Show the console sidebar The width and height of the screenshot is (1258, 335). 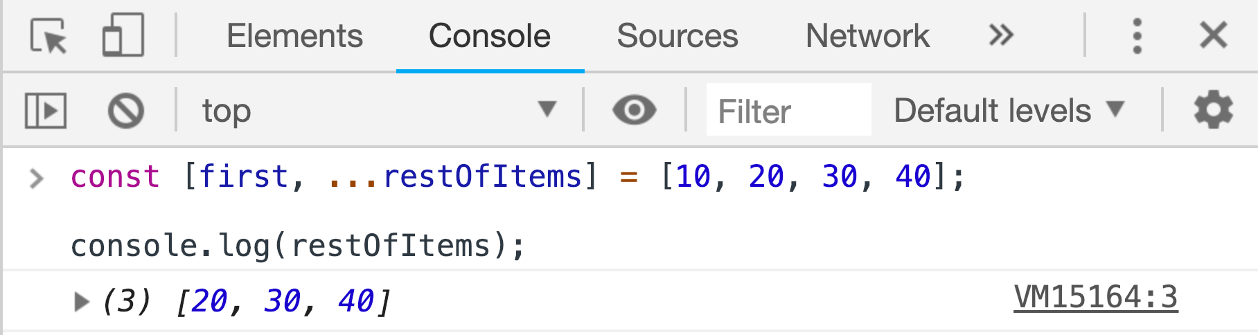pos(46,111)
